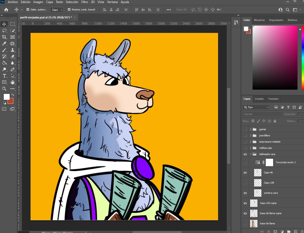Image resolution: width=304 pixels, height=233 pixels.
Task: Filter layers by type layers (T icon)
Action: pos(288,107)
